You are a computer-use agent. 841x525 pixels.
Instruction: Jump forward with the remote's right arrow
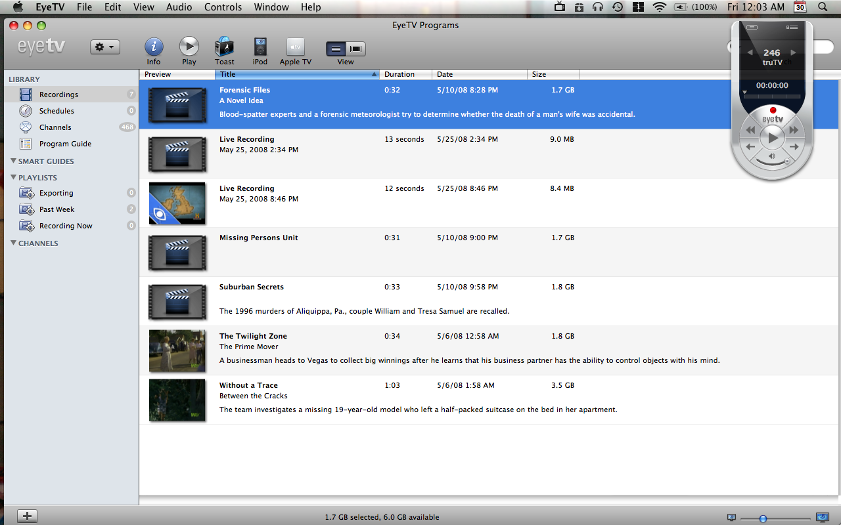(795, 147)
